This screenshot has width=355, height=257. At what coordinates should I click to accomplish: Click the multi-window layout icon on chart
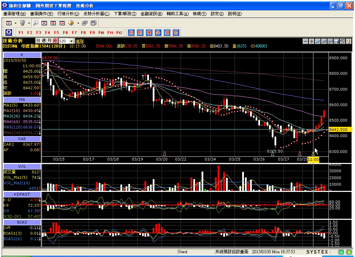point(342,41)
